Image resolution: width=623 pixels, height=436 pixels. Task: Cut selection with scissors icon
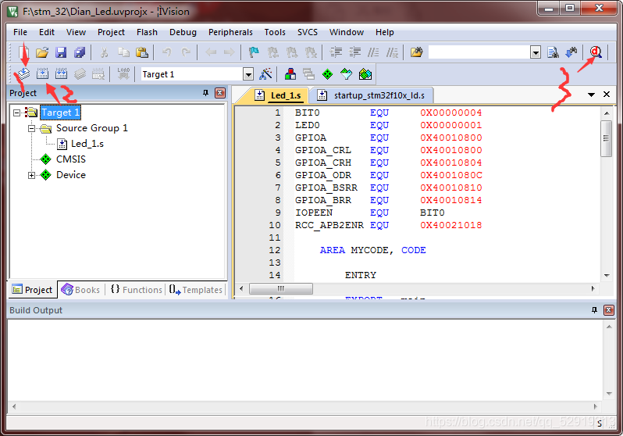click(104, 52)
